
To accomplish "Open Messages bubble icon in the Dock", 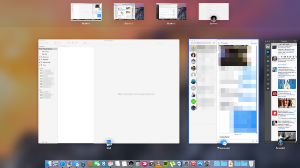I will click(76, 163).
